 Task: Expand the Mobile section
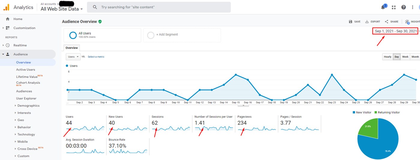pyautogui.click(x=15, y=142)
